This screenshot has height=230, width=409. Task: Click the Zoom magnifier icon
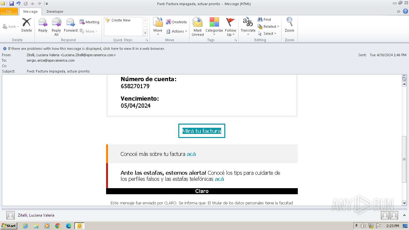point(289,25)
